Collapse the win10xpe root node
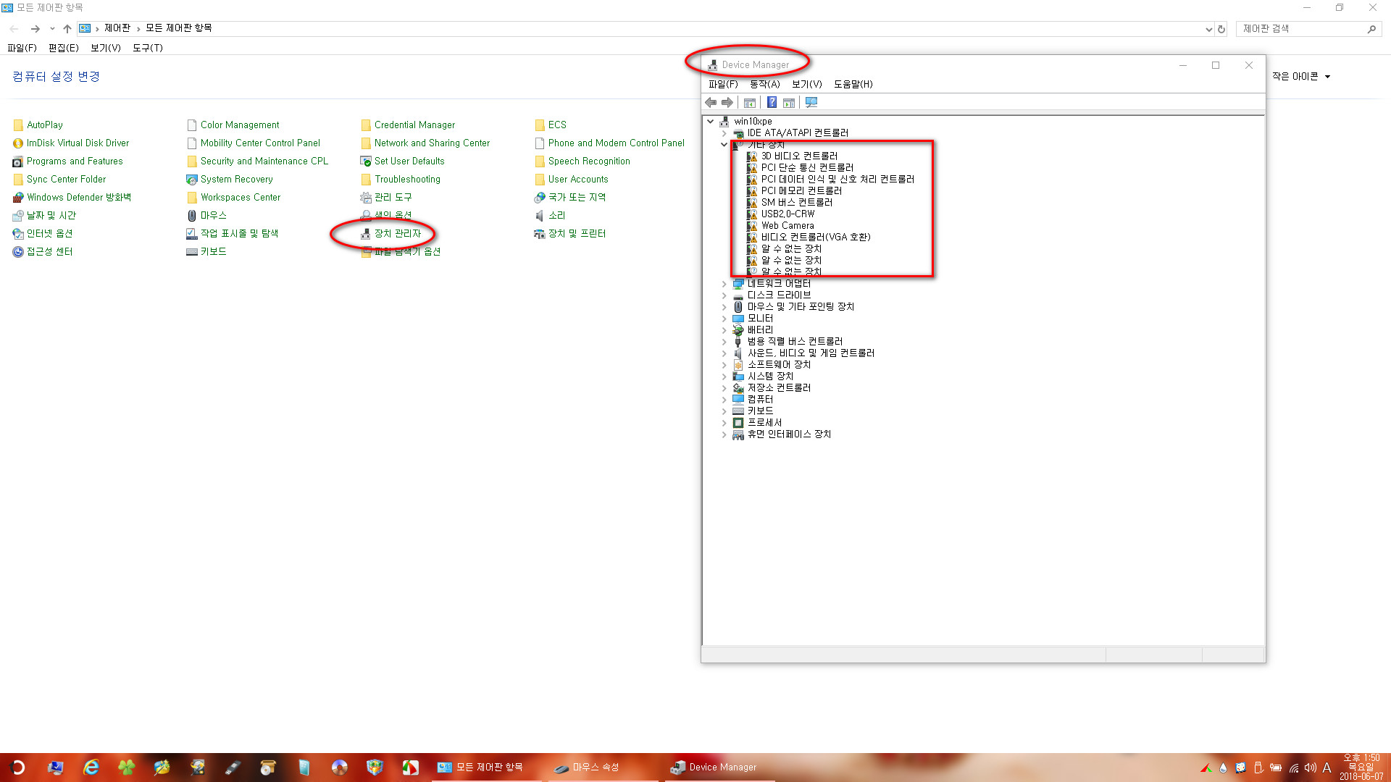The image size is (1391, 782). coord(711,122)
